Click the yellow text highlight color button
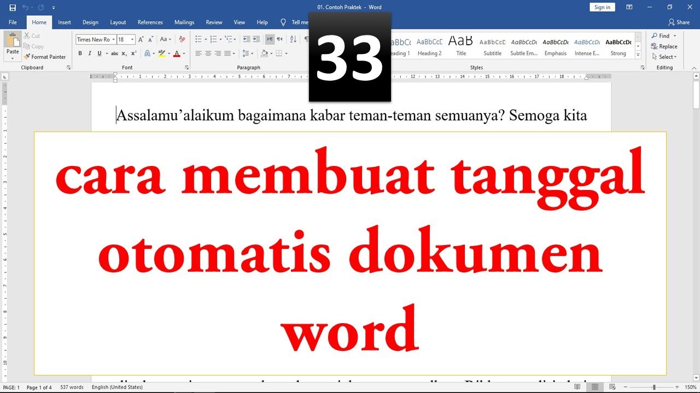The height and width of the screenshot is (393, 700). tap(161, 53)
